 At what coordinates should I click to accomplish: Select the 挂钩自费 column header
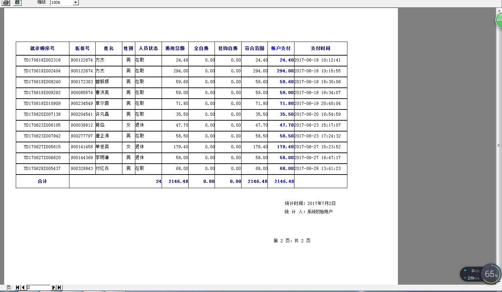(x=228, y=49)
